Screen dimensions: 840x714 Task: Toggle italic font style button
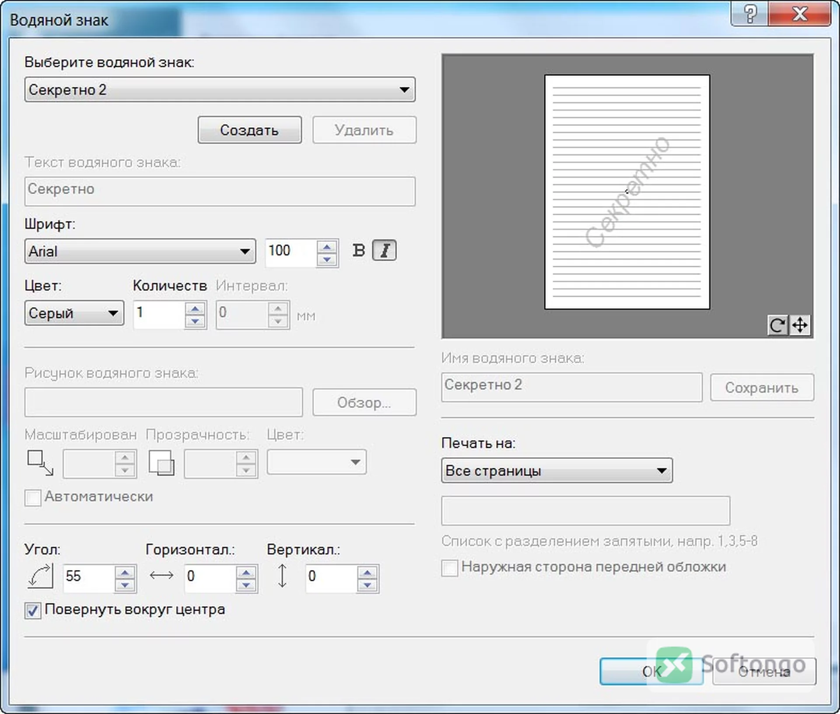tap(384, 250)
